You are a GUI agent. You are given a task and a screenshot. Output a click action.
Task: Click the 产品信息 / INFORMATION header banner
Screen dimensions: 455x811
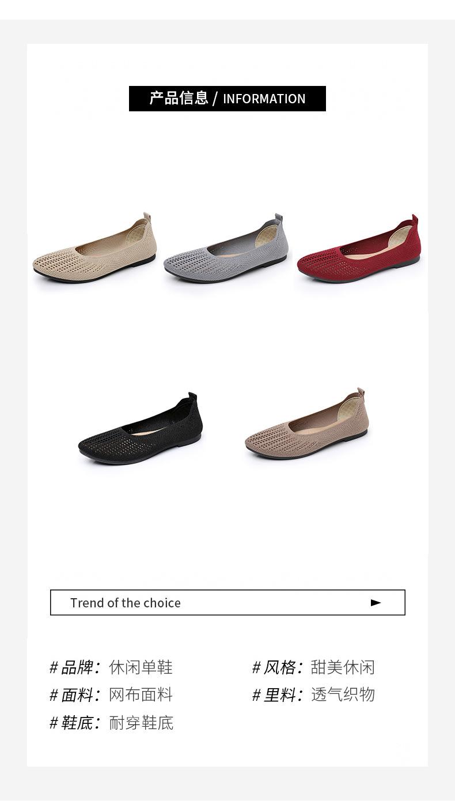[227, 99]
